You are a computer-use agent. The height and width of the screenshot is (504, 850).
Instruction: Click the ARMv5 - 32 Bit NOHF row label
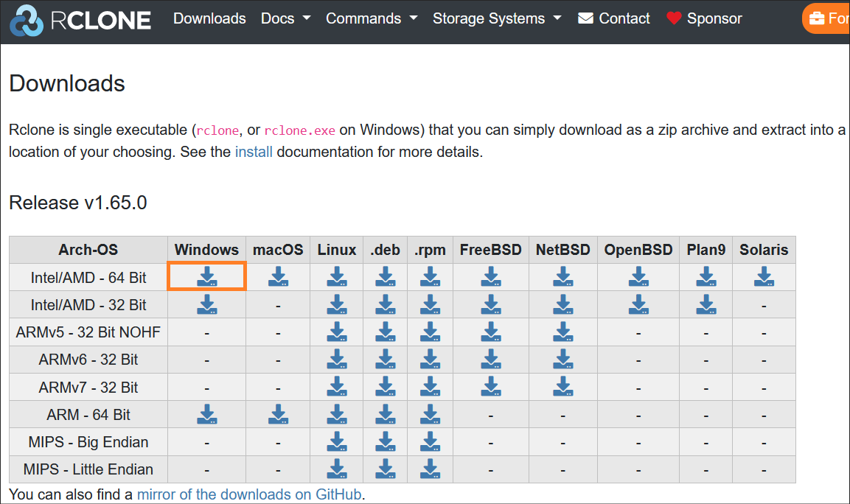(x=88, y=332)
